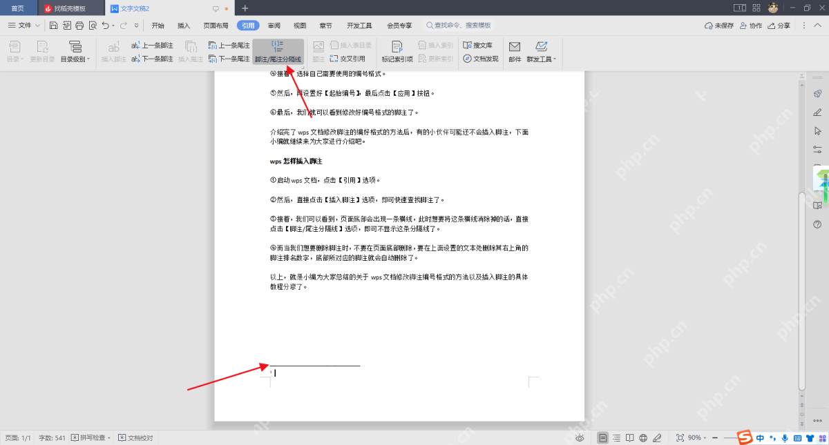Go to next endnote (下一条尾注)
This screenshot has width=829, height=445.
coord(229,59)
